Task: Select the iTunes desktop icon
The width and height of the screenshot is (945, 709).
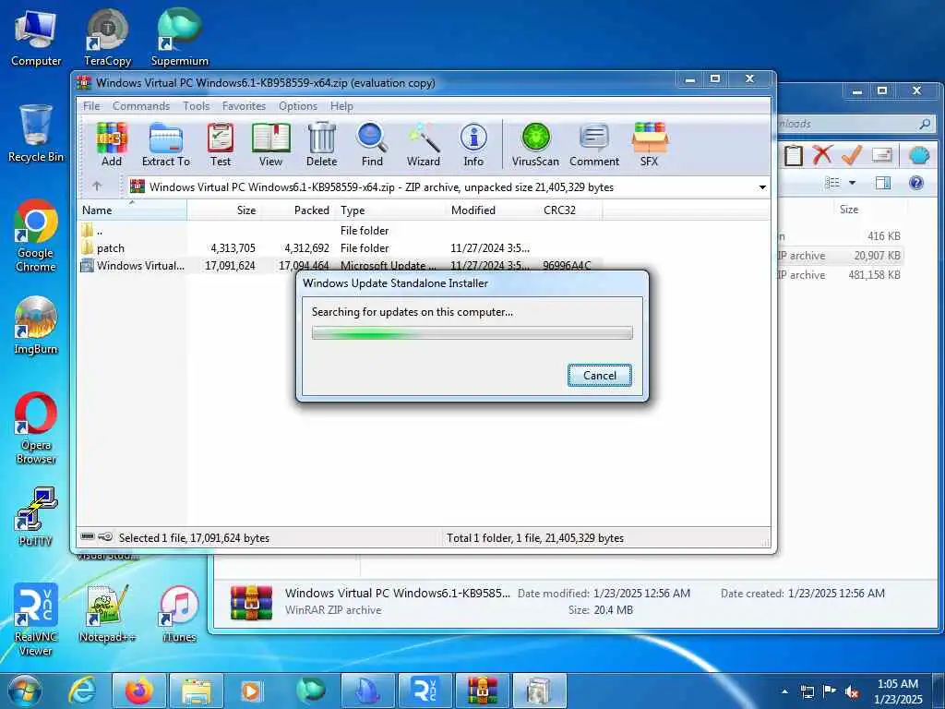Action: click(x=179, y=613)
